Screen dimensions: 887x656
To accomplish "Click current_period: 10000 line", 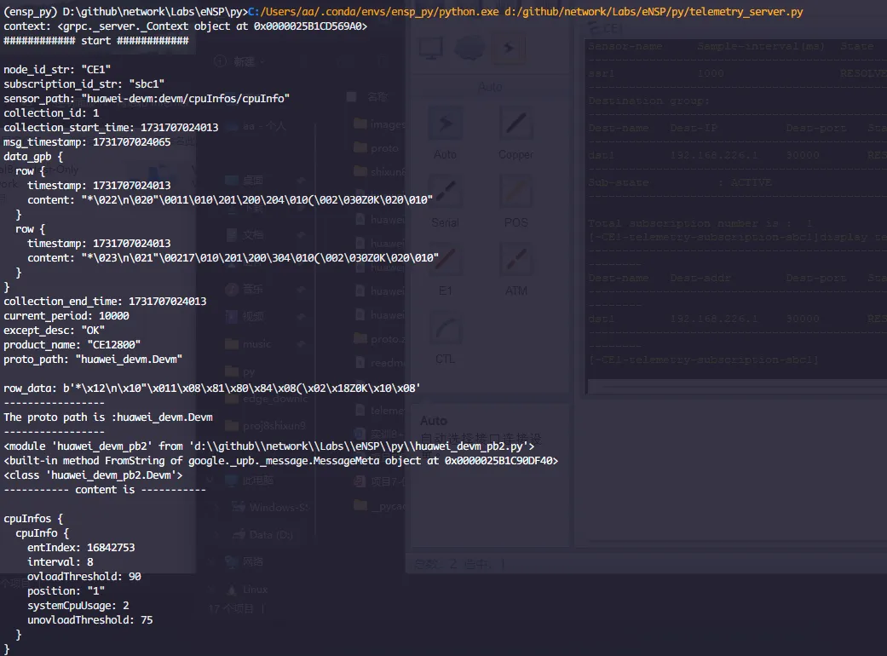I will click(66, 316).
